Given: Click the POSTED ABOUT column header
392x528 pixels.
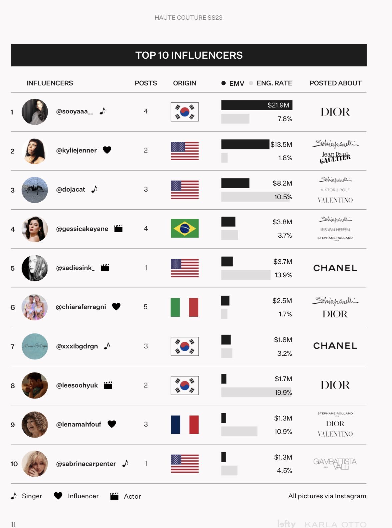Looking at the screenshot, I should click(336, 83).
